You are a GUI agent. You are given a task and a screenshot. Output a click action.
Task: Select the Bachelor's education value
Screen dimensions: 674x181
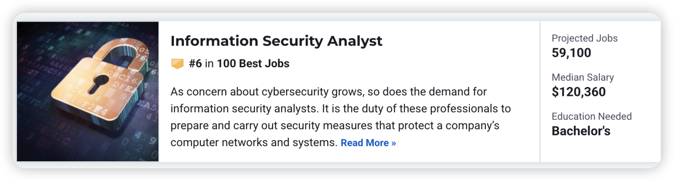[581, 131]
